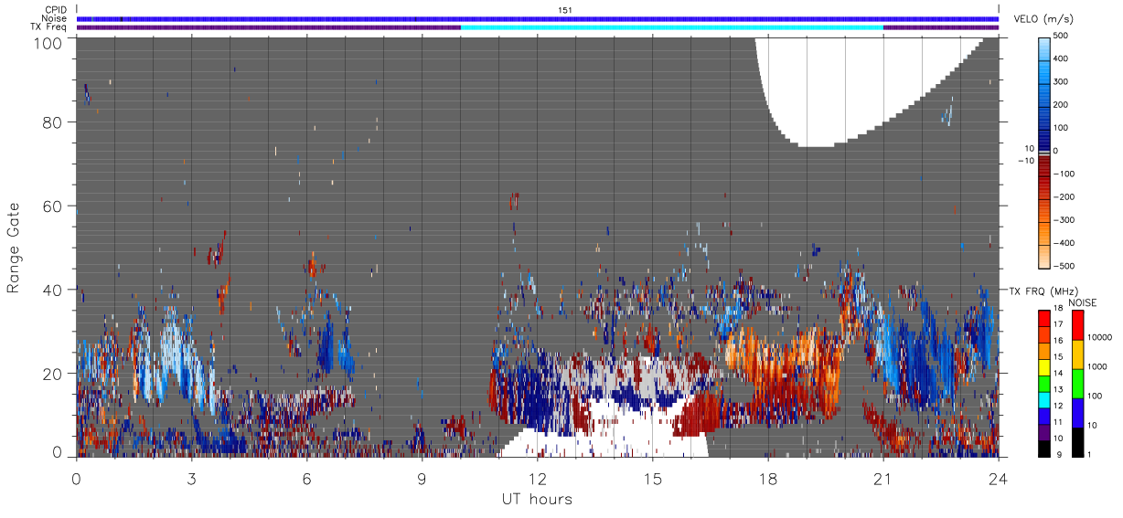Click y-axis range gate label '100'
This screenshot has height=518, width=1123.
pos(47,42)
